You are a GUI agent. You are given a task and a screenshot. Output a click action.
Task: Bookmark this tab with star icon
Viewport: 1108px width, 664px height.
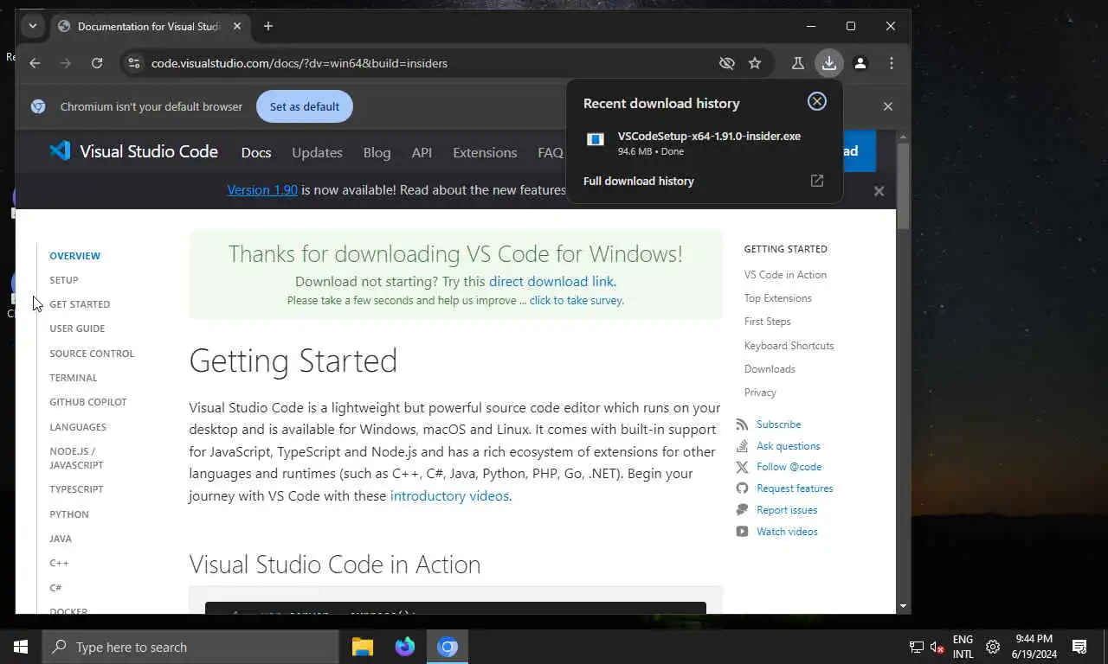(755, 63)
